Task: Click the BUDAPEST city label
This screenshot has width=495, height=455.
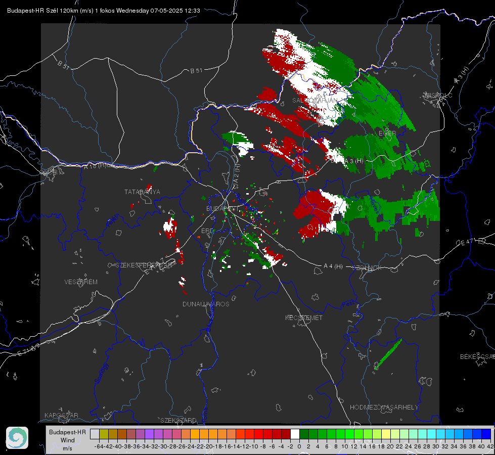Action: tap(222, 208)
